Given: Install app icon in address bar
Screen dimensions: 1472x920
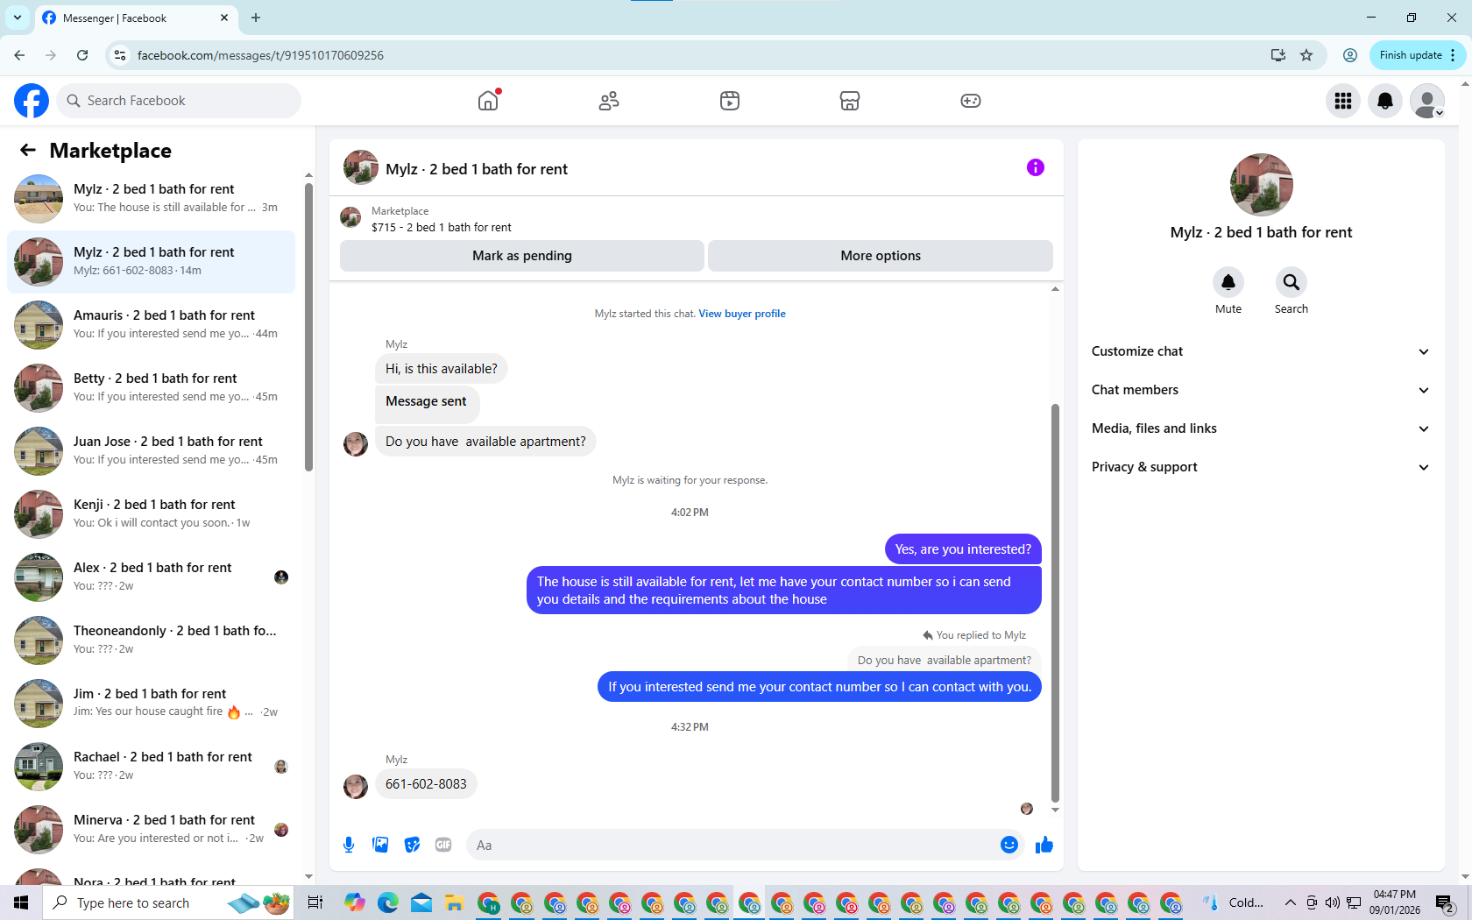Looking at the screenshot, I should [1278, 55].
